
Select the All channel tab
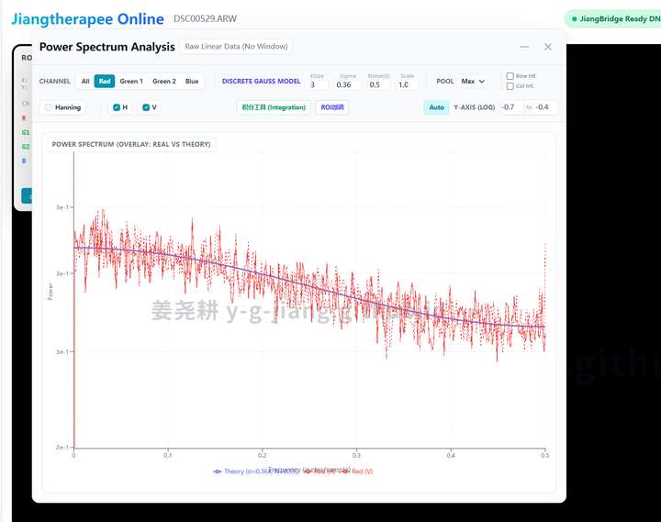pos(85,82)
